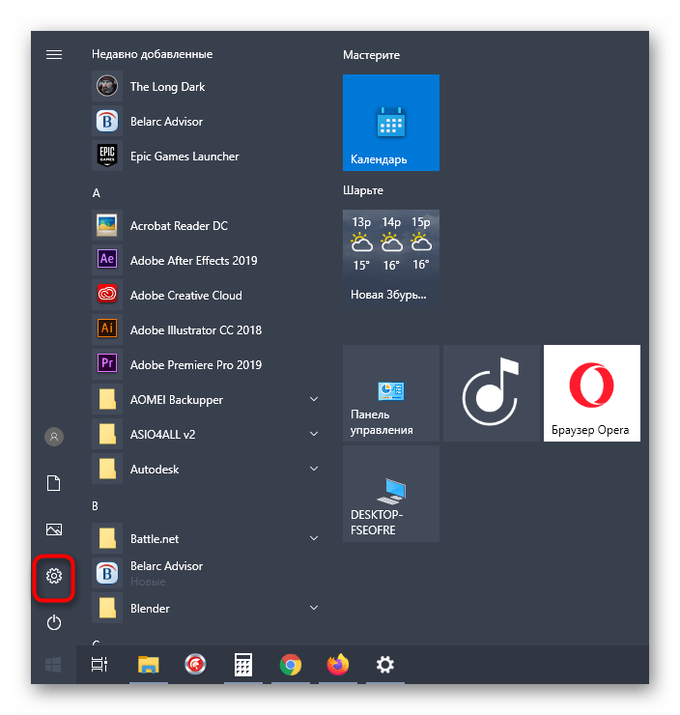
Task: Open the hamburger menu at top of Start
Action: click(x=54, y=55)
